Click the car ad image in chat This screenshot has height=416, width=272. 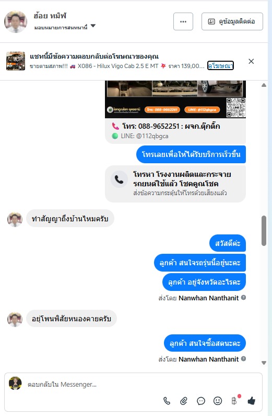click(175, 99)
